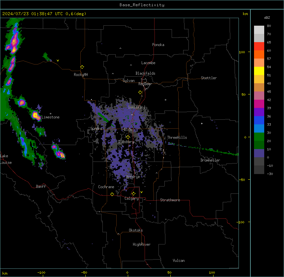Click the Olds town label
Screen dimensions: 284x277
tap(128, 130)
